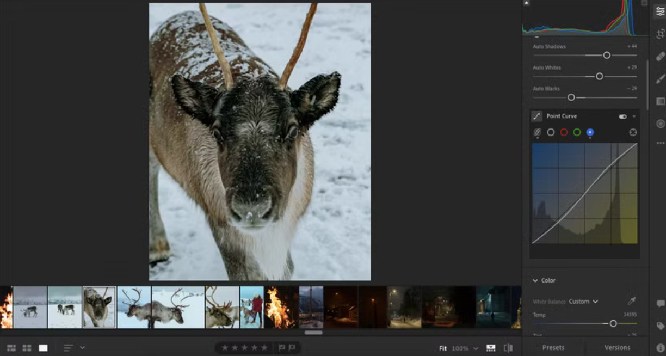Open the Edit sliders panel icon

point(660,11)
